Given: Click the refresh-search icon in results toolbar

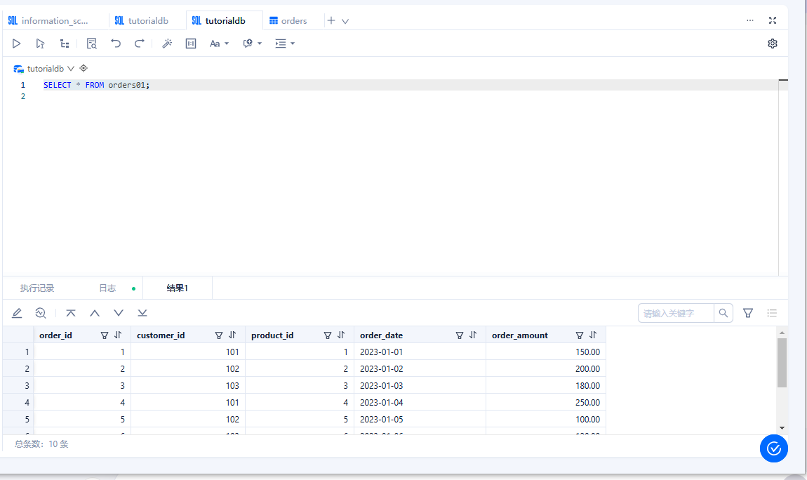Looking at the screenshot, I should point(41,313).
